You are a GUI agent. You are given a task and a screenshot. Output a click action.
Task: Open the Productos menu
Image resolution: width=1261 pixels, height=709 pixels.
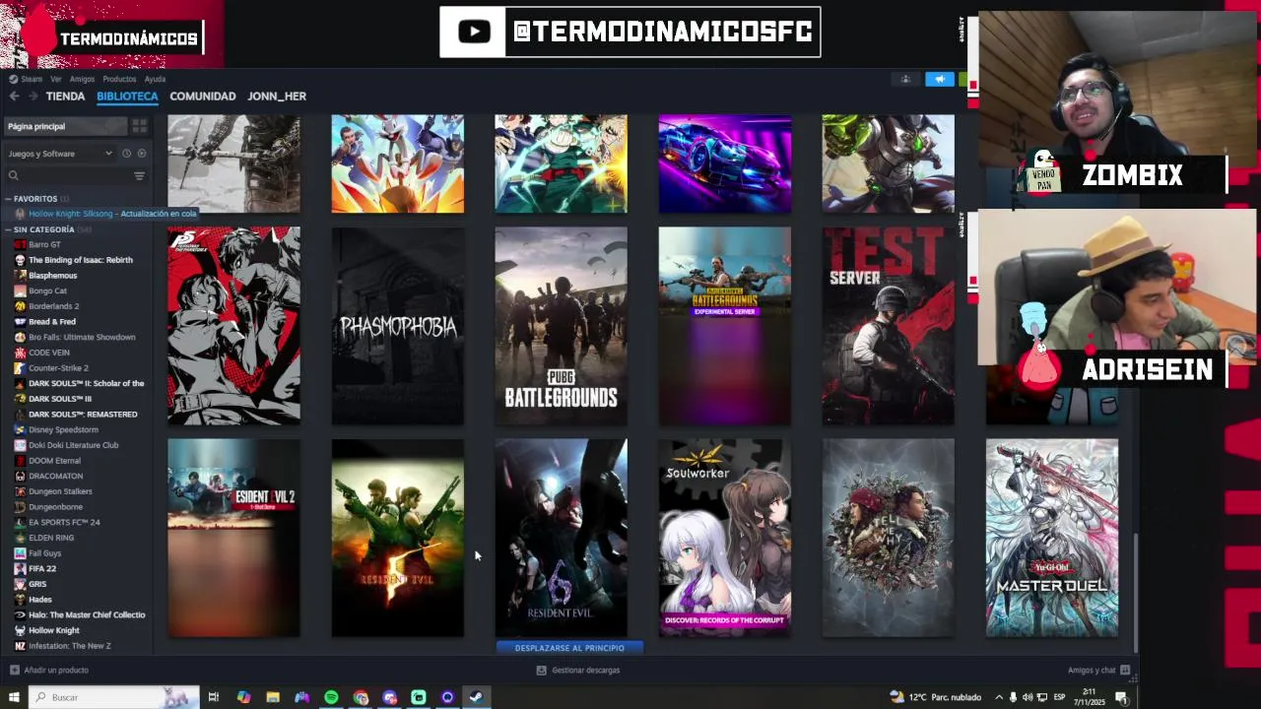[x=119, y=79]
